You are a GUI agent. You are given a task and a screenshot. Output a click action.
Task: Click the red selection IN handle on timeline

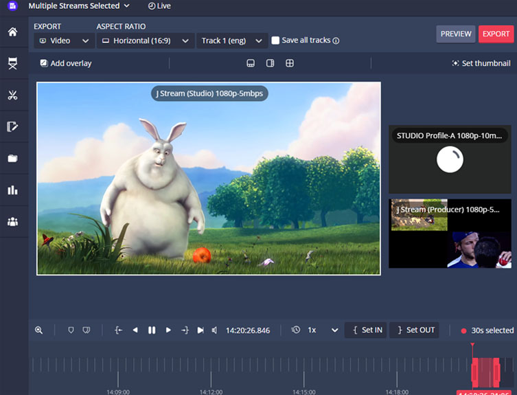475,372
